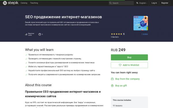173x108 pixels.
Task: Click the wishlist heart icon
Action: tap(120, 65)
